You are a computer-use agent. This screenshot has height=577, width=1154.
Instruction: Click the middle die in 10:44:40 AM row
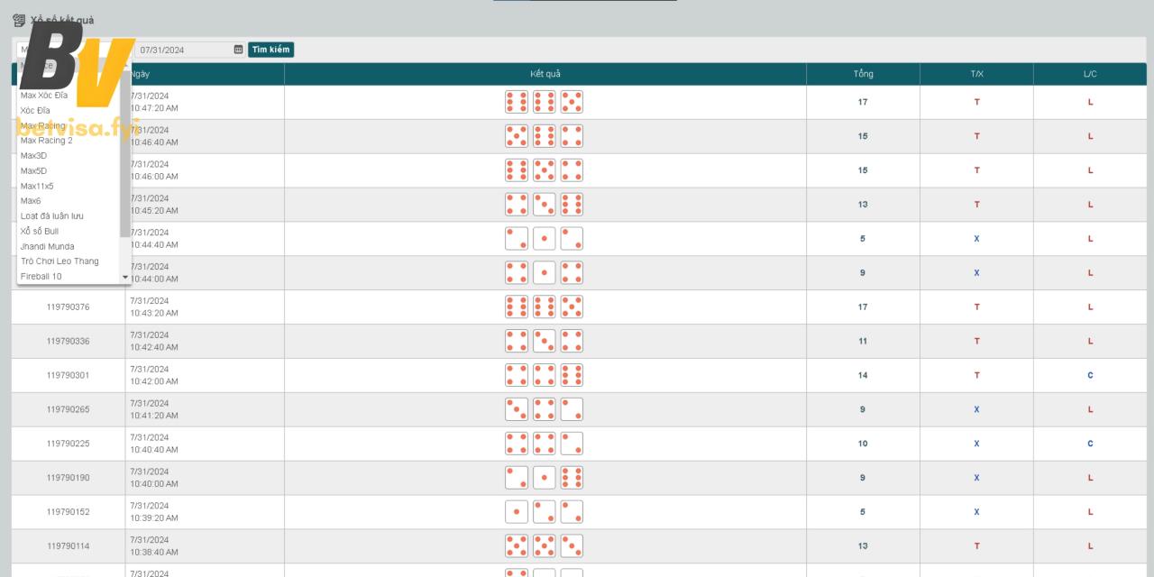545,239
